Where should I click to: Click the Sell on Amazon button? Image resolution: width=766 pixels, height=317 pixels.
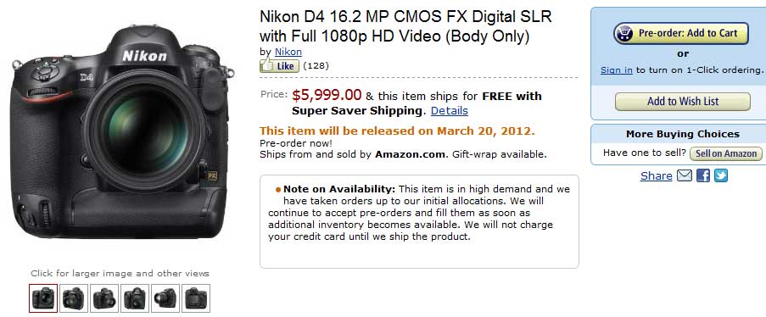pyautogui.click(x=725, y=153)
